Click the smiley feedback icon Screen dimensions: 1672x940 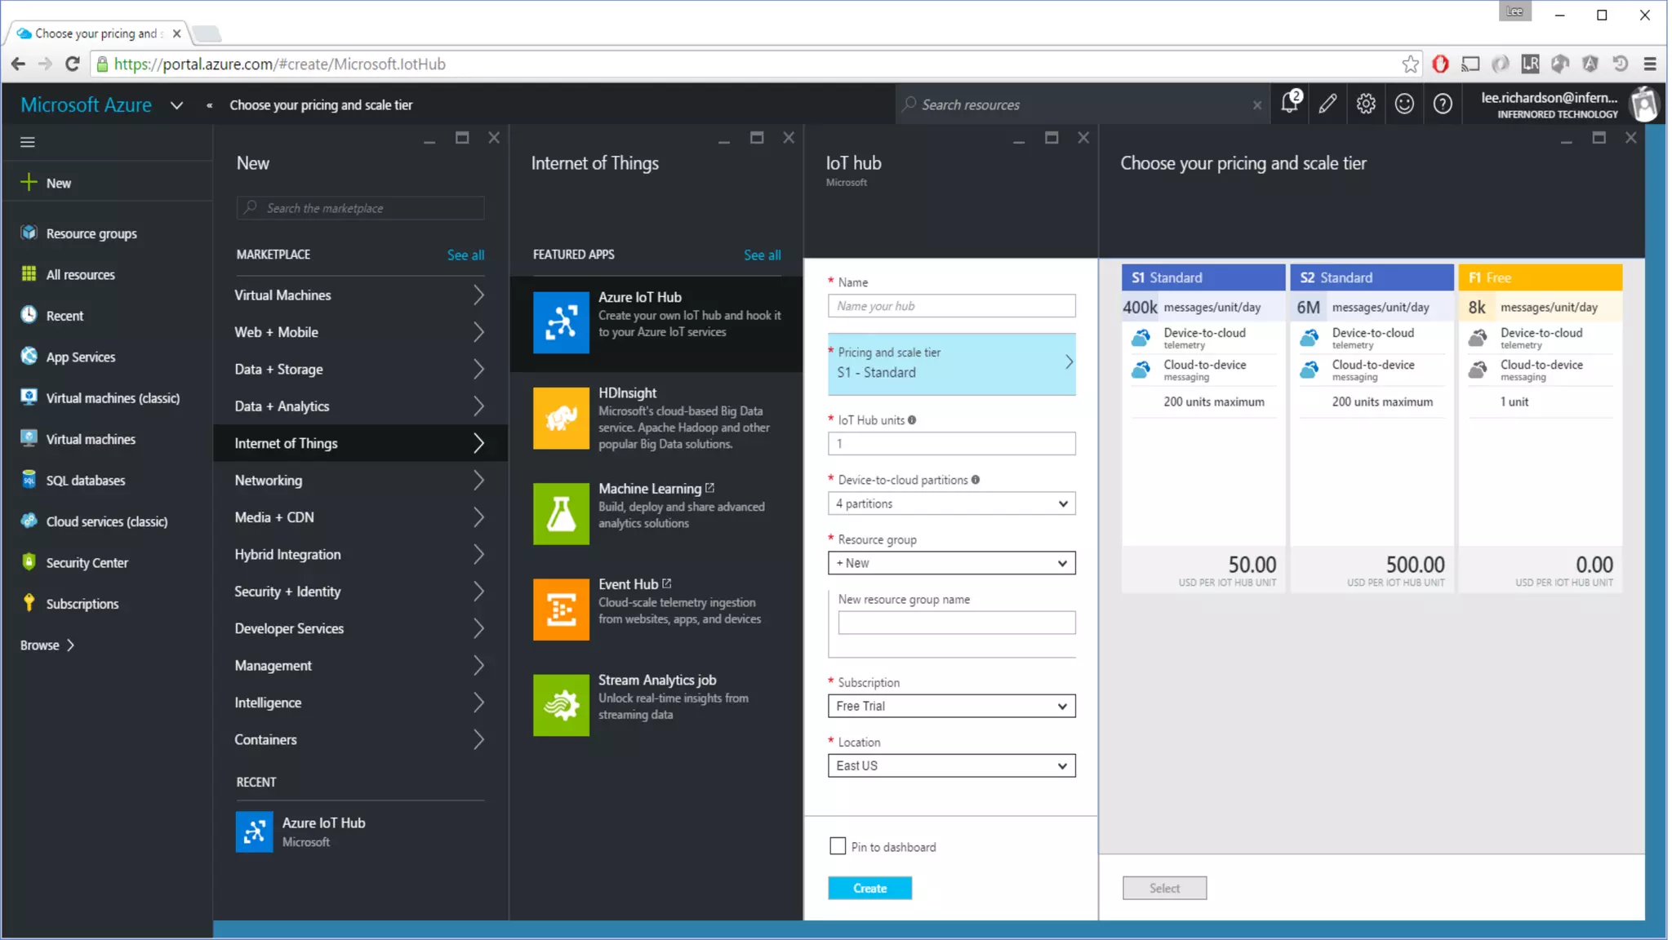click(x=1404, y=104)
